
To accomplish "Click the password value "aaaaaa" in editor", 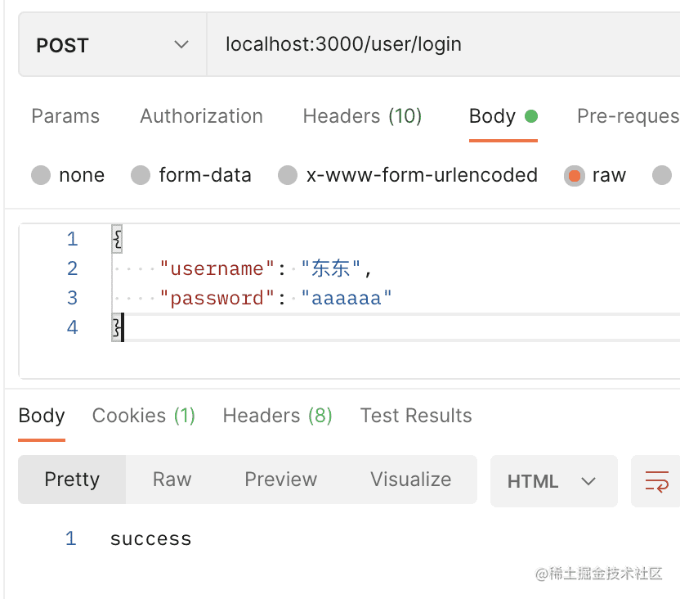I will (347, 298).
